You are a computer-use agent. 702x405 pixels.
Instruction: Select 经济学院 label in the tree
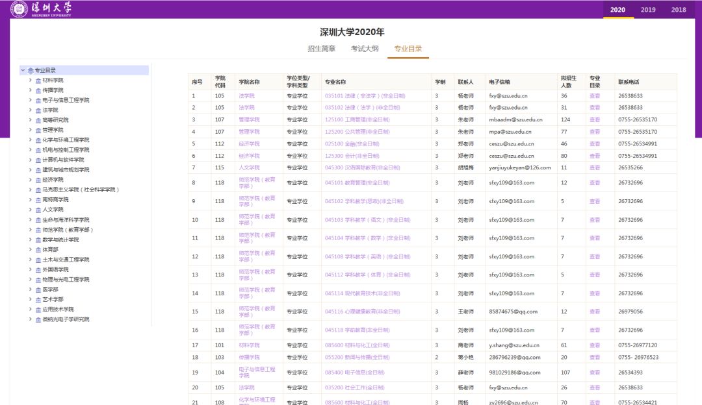(53, 180)
